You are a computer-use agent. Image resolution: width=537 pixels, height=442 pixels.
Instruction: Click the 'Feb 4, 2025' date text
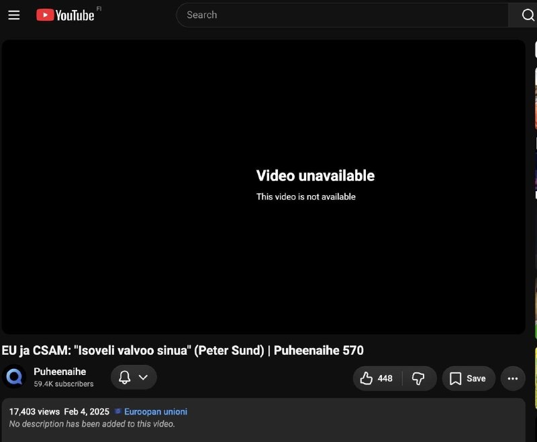click(87, 412)
